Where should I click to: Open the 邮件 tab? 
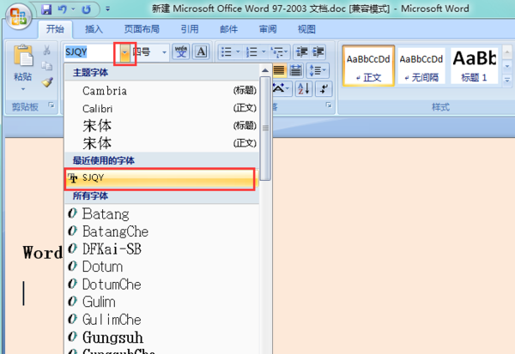(x=228, y=29)
